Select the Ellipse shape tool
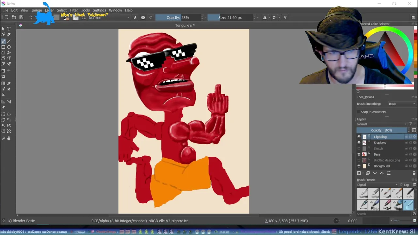The image size is (418, 235). coord(9,47)
